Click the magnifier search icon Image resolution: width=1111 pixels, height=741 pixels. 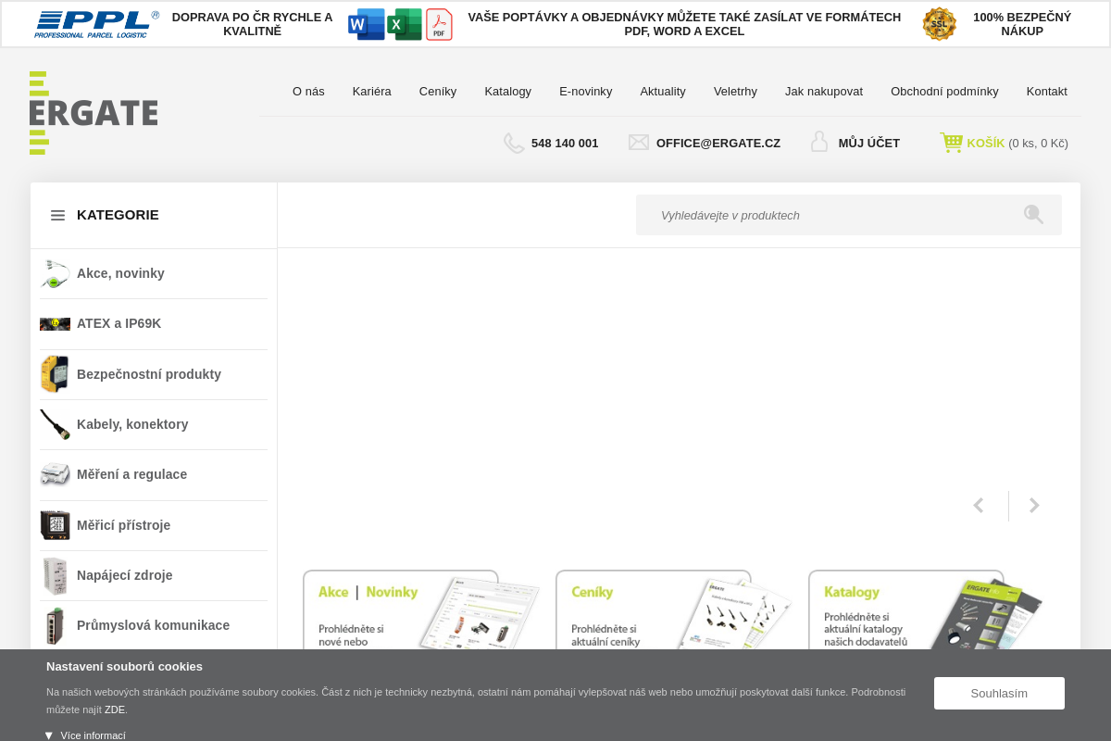click(x=1033, y=215)
